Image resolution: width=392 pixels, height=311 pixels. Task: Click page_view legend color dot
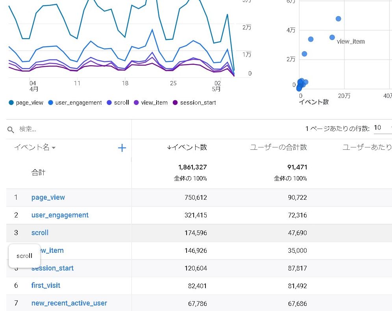11,103
